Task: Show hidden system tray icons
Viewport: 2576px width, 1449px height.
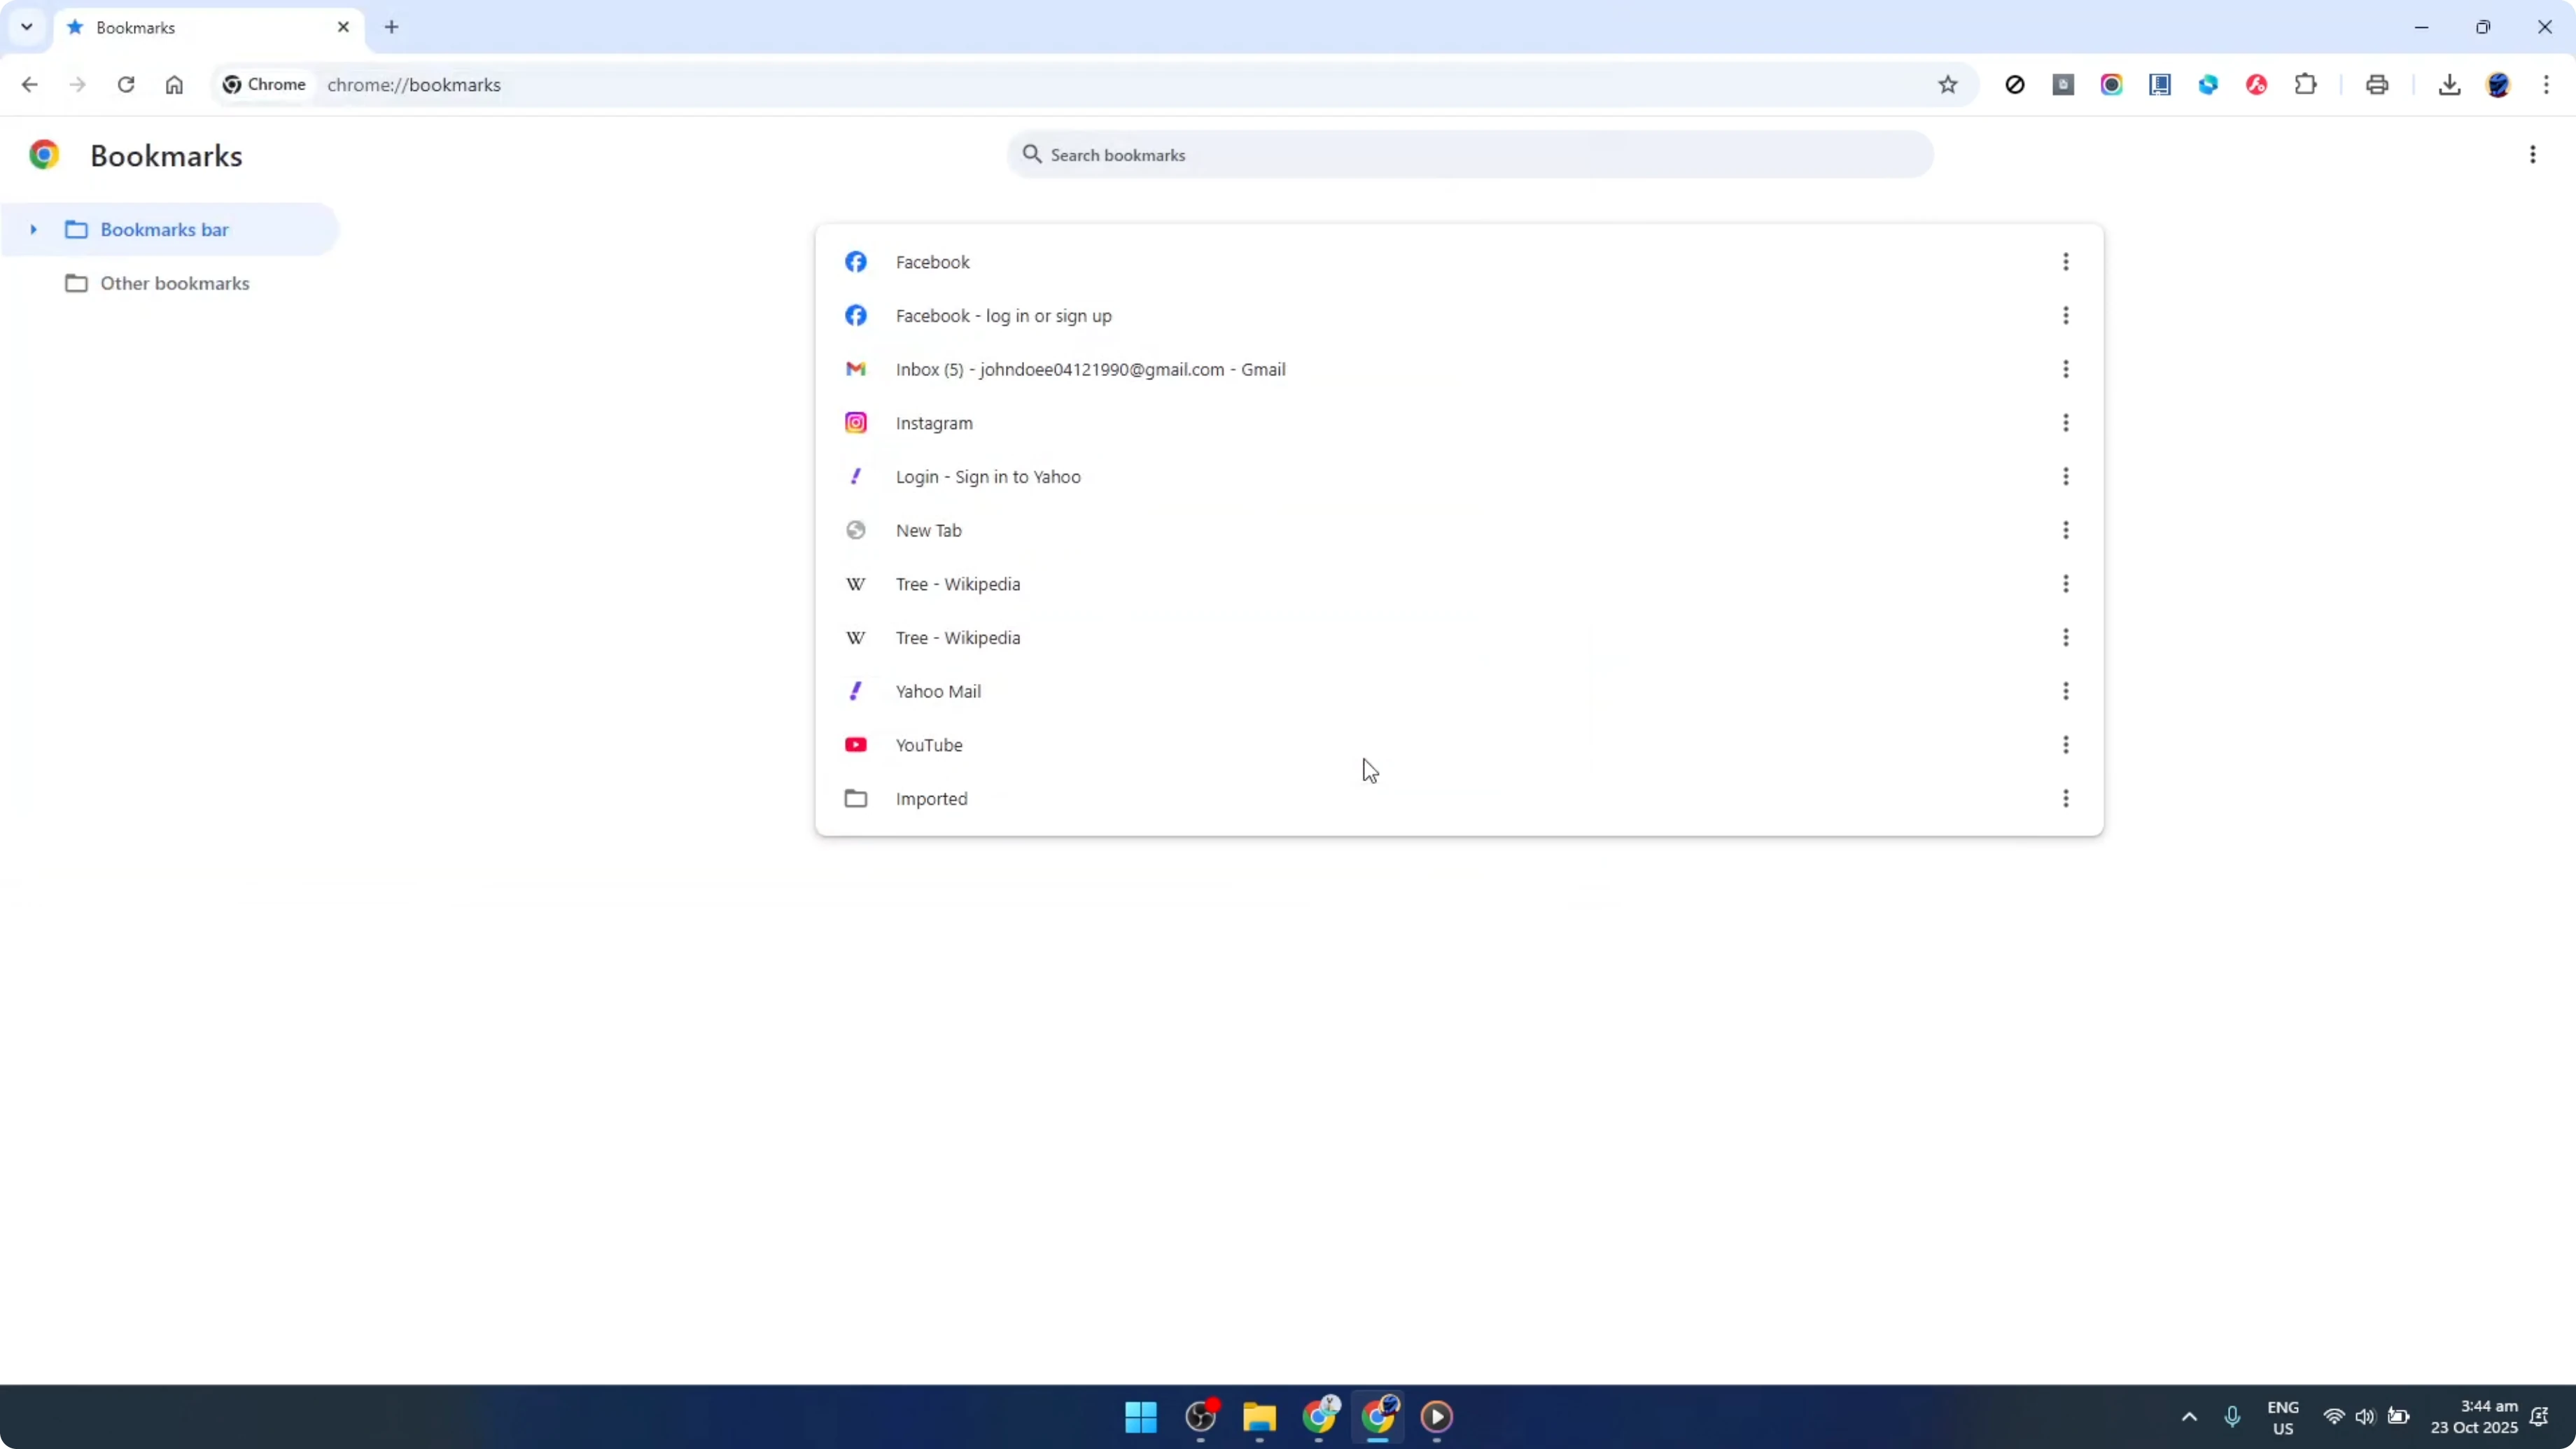Action: [2189, 1417]
